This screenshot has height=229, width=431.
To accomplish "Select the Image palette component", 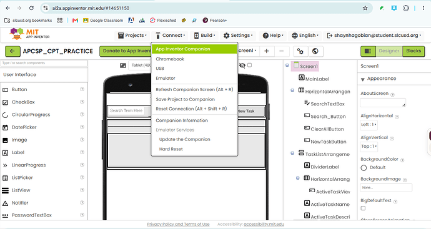I will click(x=19, y=140).
